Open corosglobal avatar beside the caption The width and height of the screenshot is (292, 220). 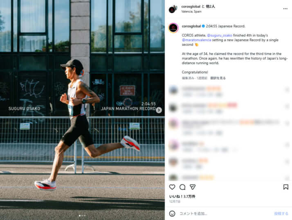[173, 28]
